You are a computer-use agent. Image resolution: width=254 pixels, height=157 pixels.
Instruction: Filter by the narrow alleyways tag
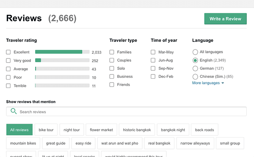195,143
